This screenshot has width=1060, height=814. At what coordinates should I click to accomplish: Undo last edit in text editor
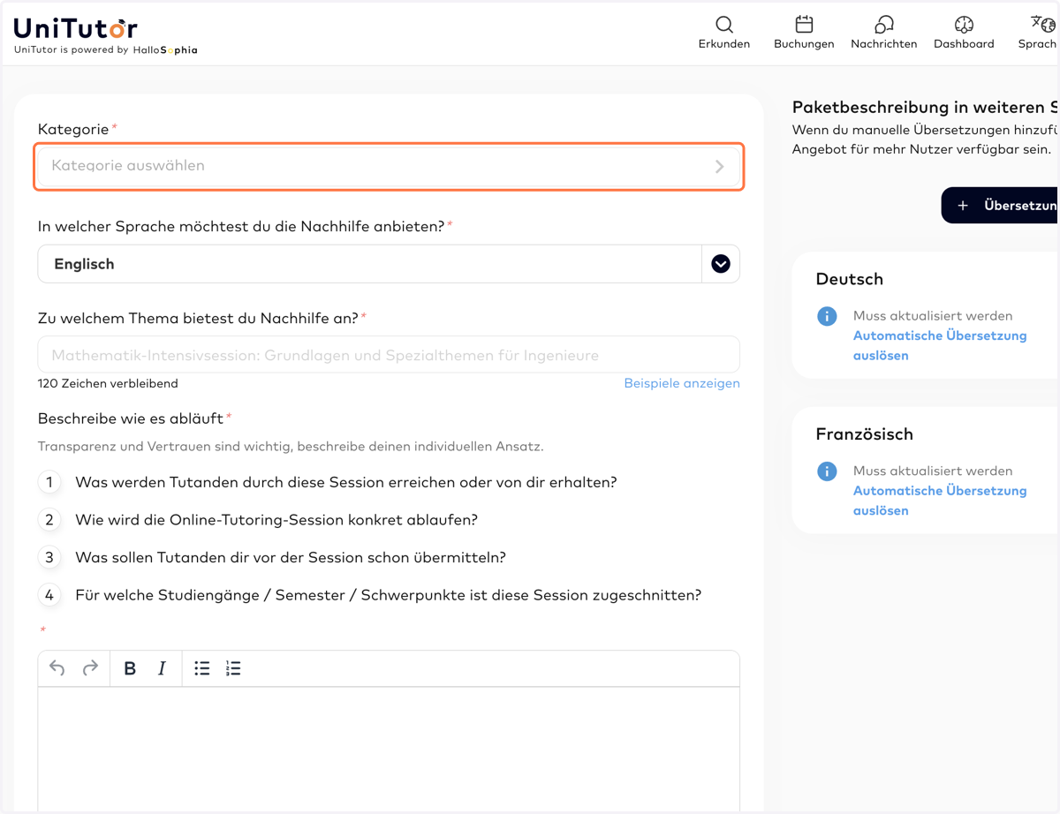click(x=57, y=668)
